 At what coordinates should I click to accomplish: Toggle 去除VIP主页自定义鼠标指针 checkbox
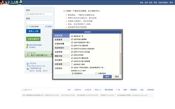click(x=72, y=49)
